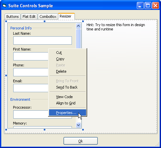This screenshot has width=161, height=148.
Task: Click the vertical scrollbar thumb
Action: pos(79,39)
